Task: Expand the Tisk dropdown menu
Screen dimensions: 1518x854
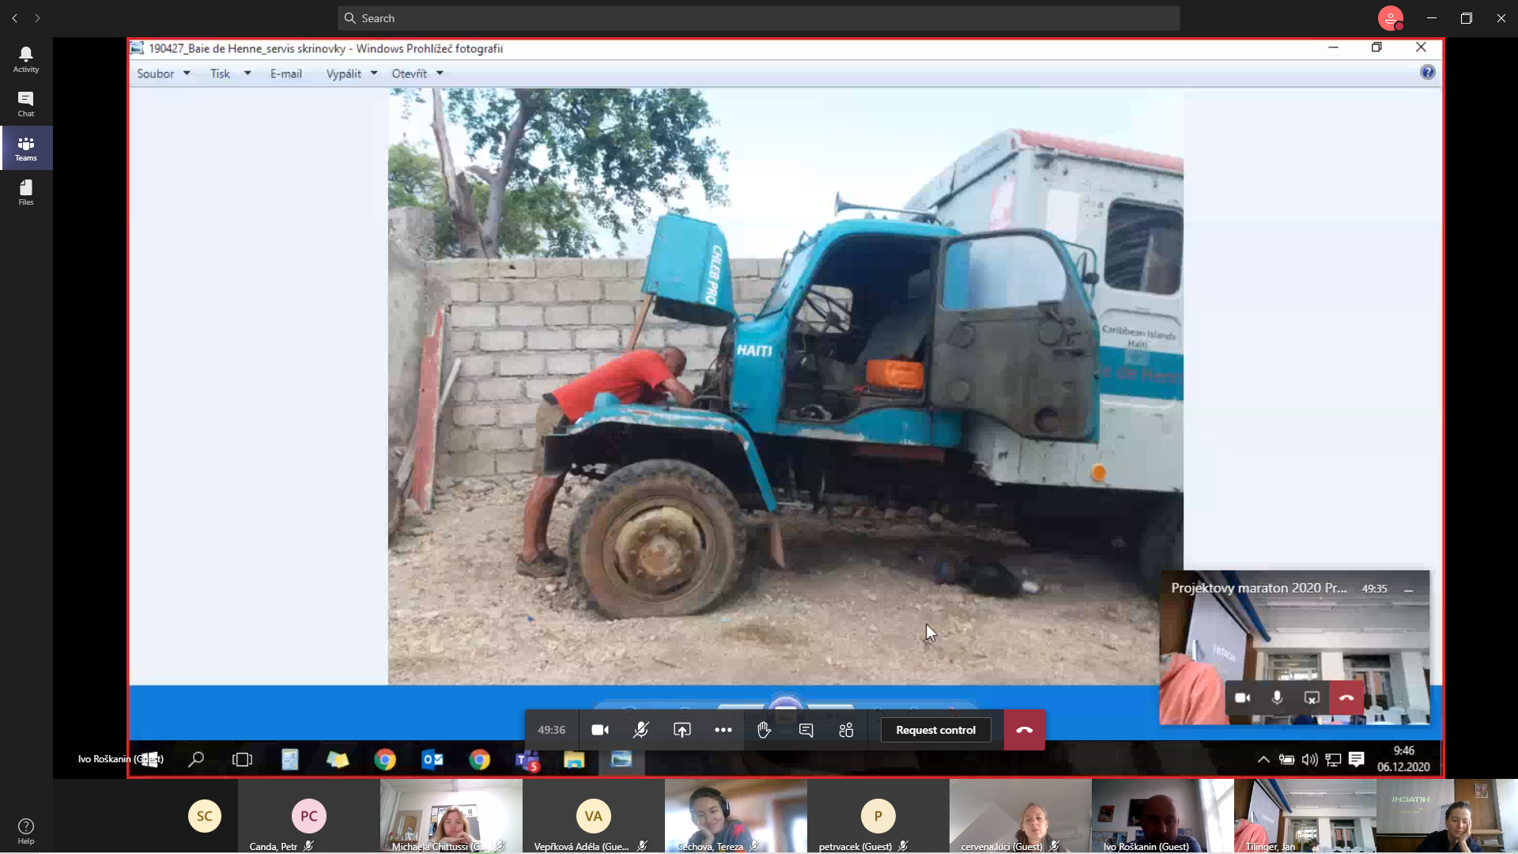Action: click(x=230, y=74)
